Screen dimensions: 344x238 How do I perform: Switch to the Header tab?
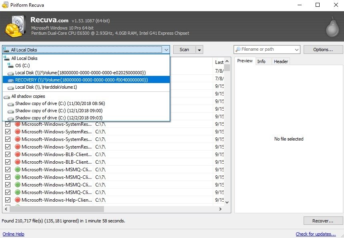[281, 61]
